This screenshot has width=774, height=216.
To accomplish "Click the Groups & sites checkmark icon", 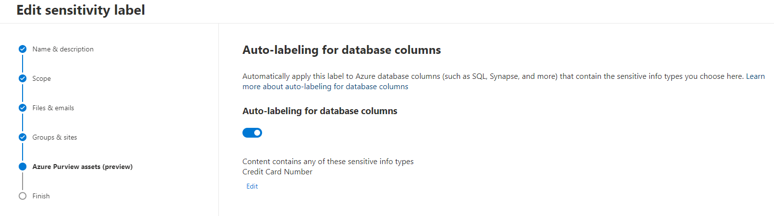I will 23,137.
